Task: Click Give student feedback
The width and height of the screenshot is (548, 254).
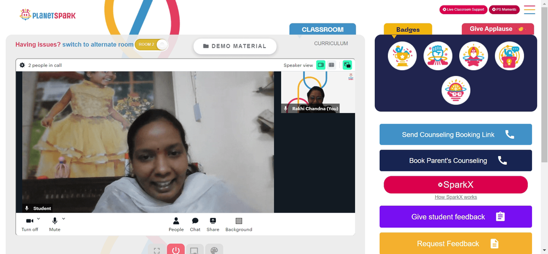Action: [456, 217]
